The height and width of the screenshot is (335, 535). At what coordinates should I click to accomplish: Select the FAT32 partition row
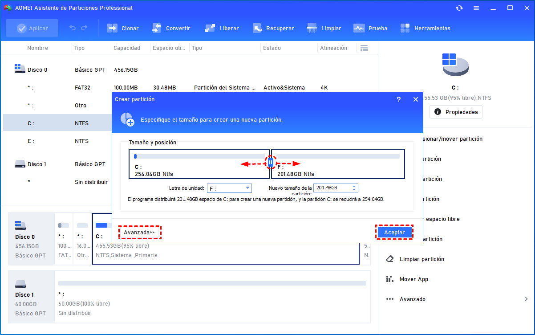(x=190, y=88)
